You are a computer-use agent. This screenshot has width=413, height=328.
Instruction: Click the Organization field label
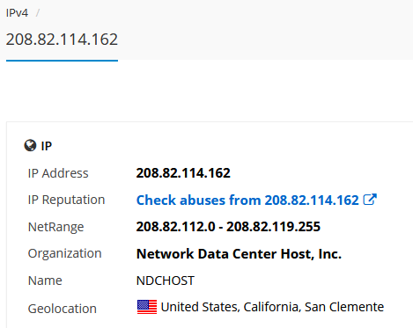[x=64, y=253]
